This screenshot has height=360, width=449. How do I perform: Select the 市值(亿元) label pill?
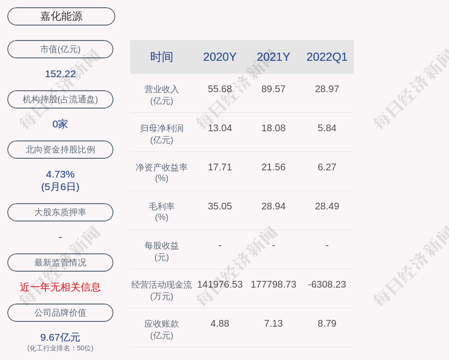coord(60,49)
